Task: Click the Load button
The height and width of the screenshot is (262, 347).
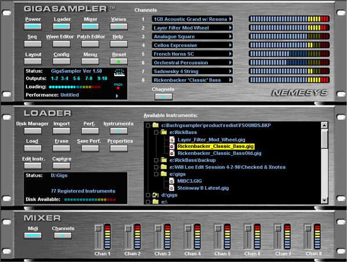Action: [33, 148]
